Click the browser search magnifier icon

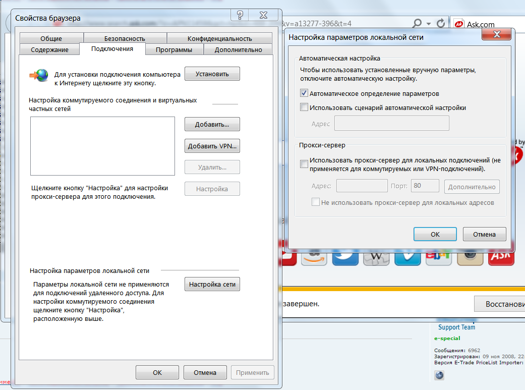click(x=417, y=23)
